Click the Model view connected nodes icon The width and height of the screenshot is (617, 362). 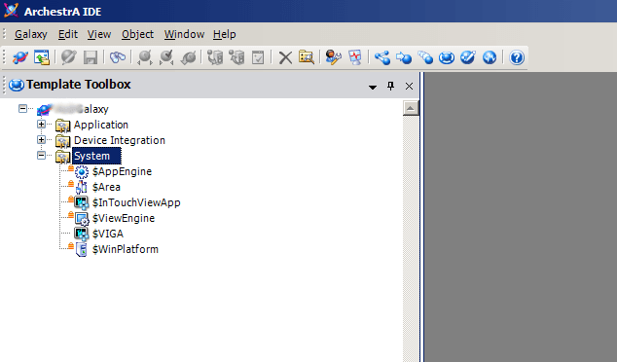coord(382,57)
